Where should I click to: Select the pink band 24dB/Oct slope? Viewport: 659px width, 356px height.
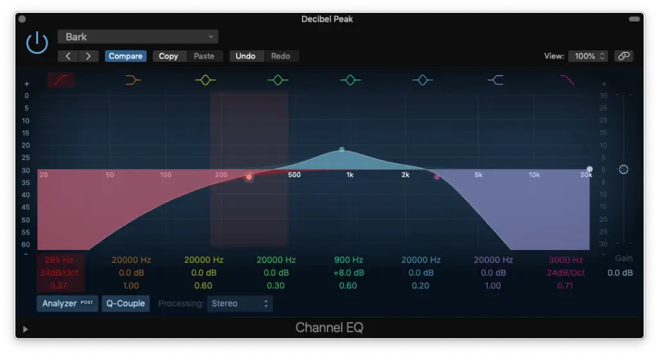tap(566, 273)
